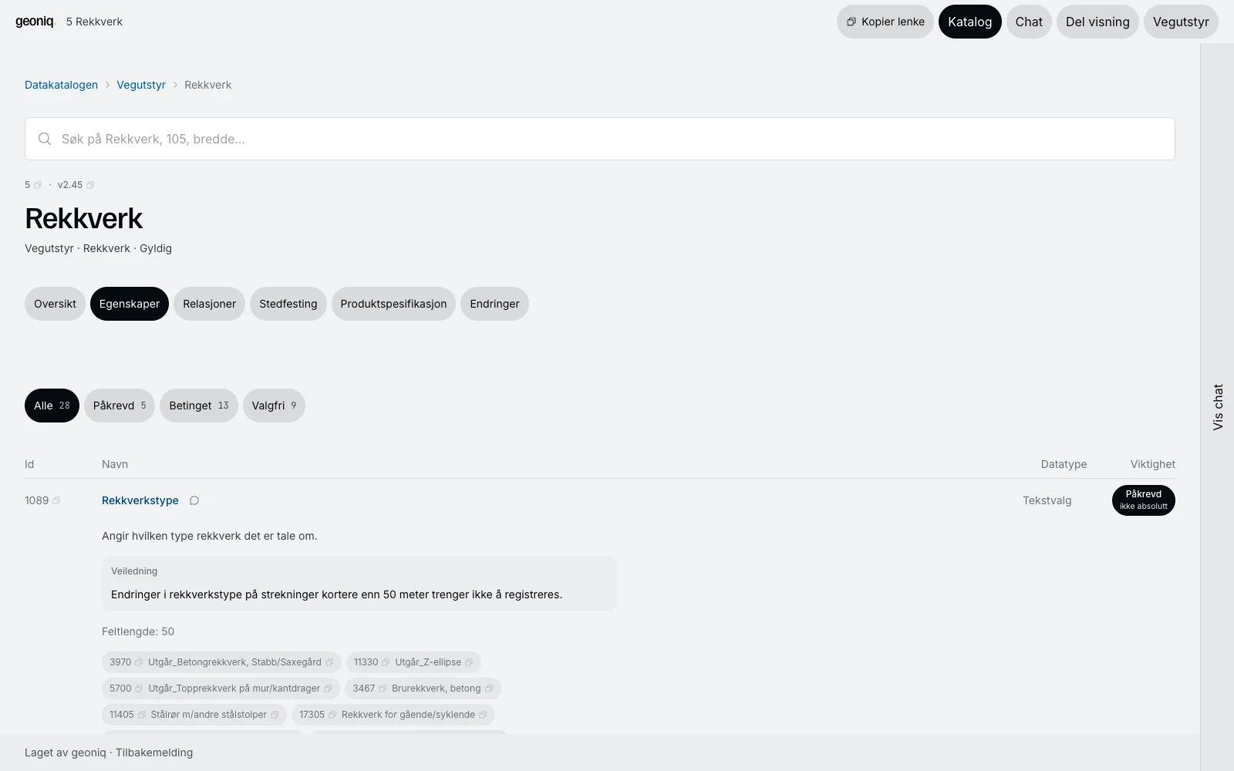Copy name Utgår_Topprekkverk på mur/kantdrager
Viewport: 1234px width, 771px height.
pyautogui.click(x=328, y=689)
